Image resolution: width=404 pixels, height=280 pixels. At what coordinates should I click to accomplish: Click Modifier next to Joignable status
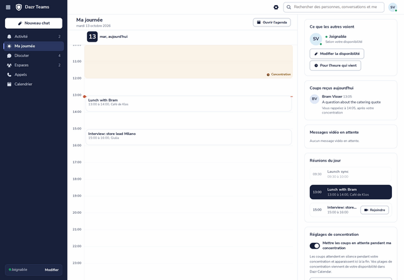coord(52,270)
